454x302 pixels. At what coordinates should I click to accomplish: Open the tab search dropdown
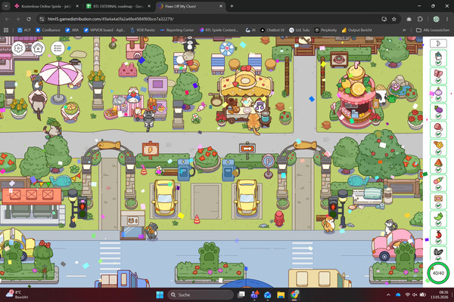point(6,6)
